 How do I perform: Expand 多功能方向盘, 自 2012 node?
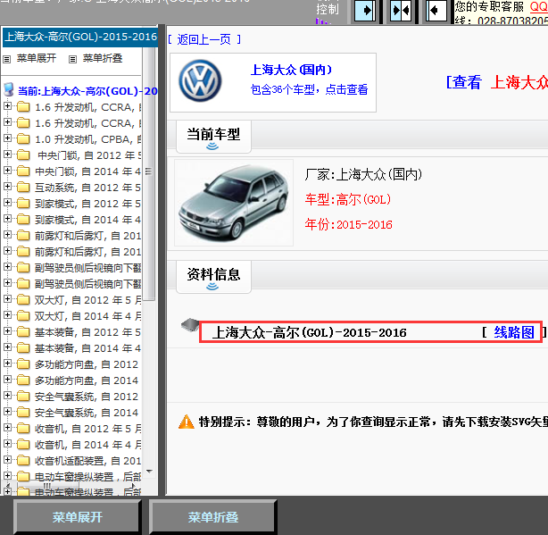(x=7, y=364)
